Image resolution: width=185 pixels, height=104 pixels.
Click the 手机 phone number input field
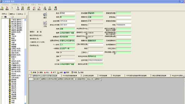[x=124, y=25]
